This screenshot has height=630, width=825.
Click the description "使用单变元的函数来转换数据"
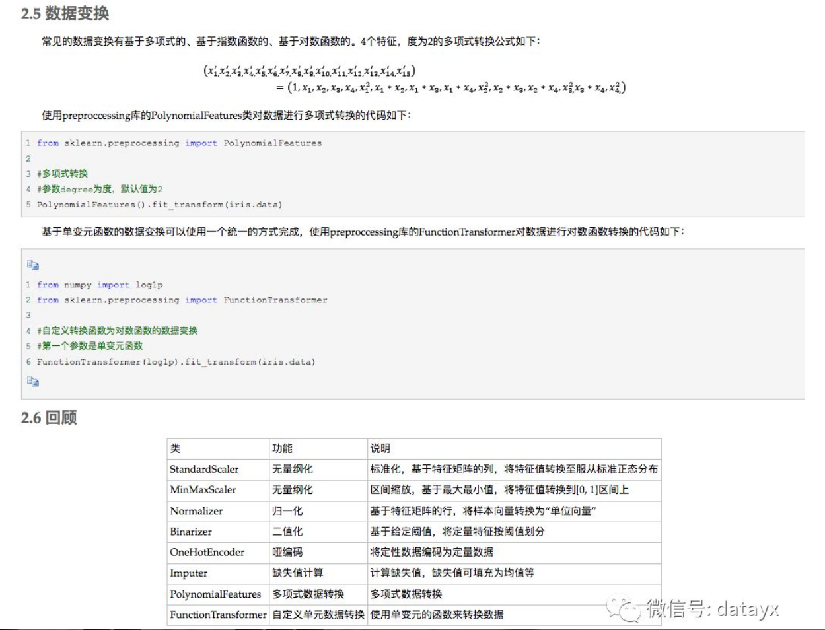tap(437, 614)
